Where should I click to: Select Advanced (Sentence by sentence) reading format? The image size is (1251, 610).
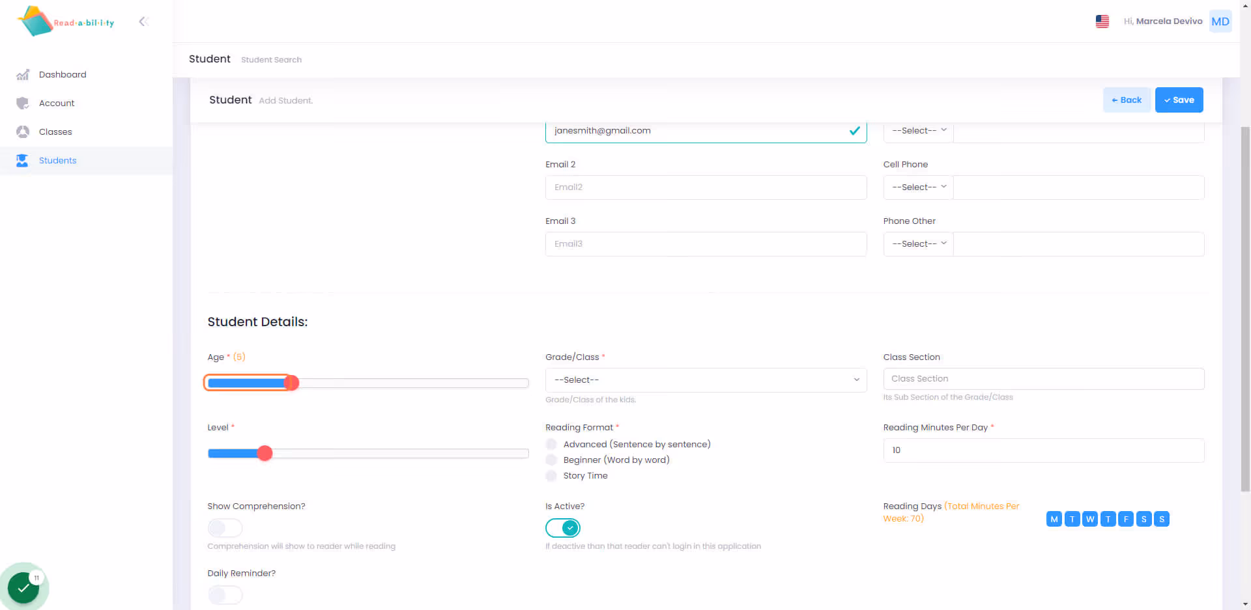click(552, 444)
